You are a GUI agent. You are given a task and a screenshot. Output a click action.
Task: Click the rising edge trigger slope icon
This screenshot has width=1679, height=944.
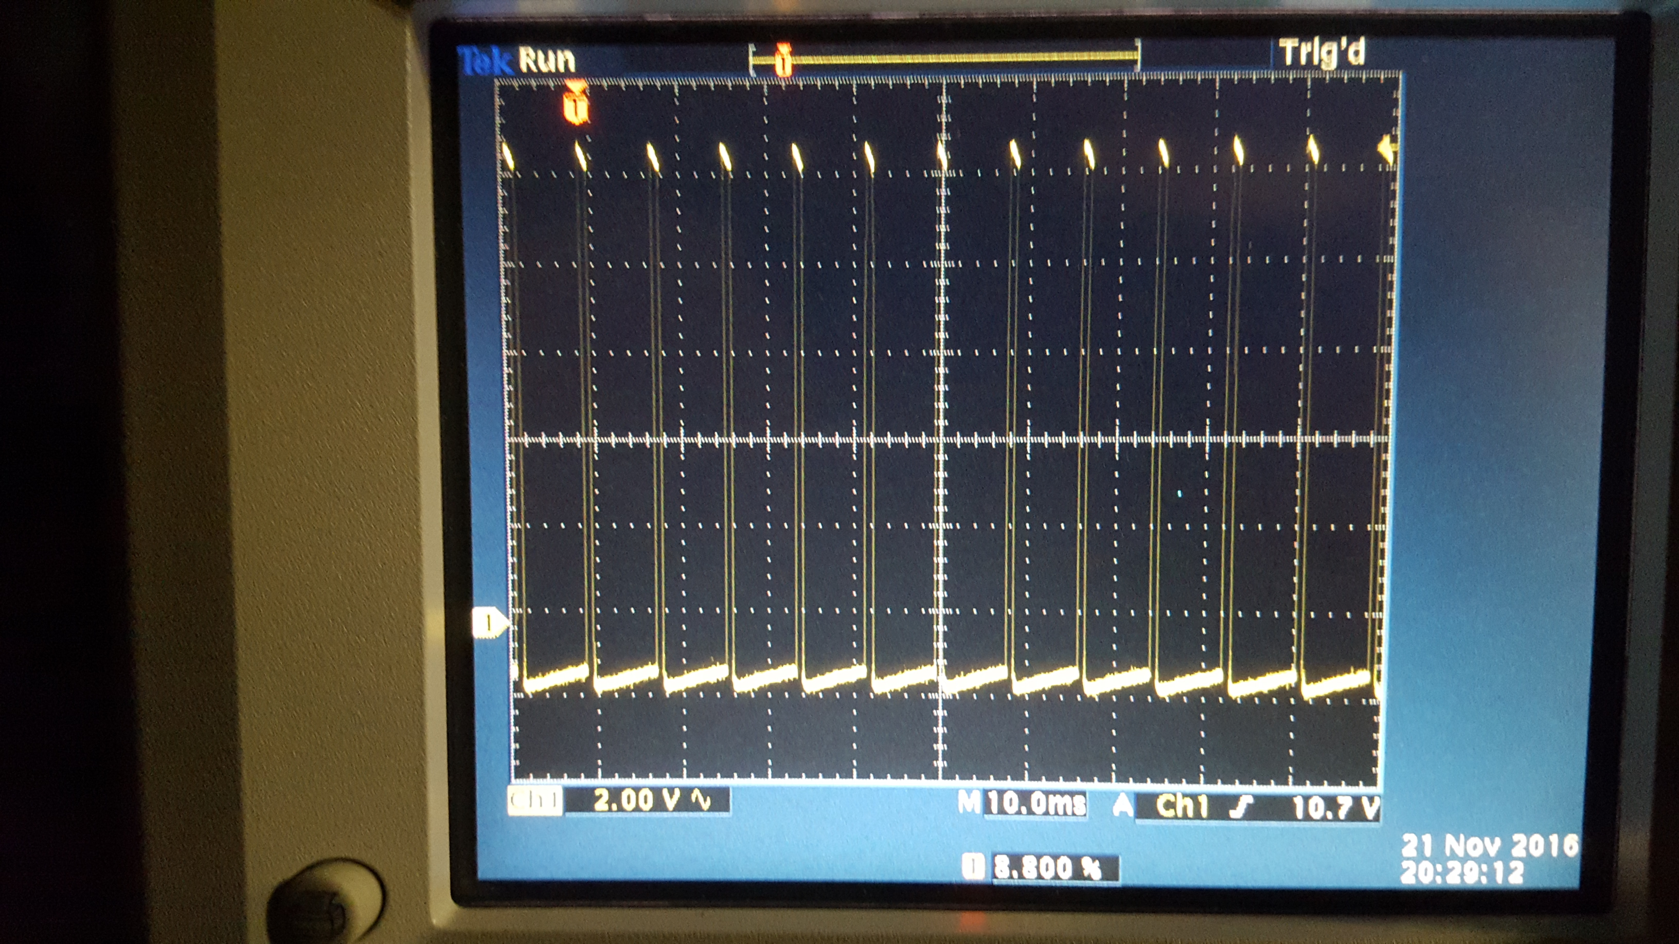(x=1242, y=808)
